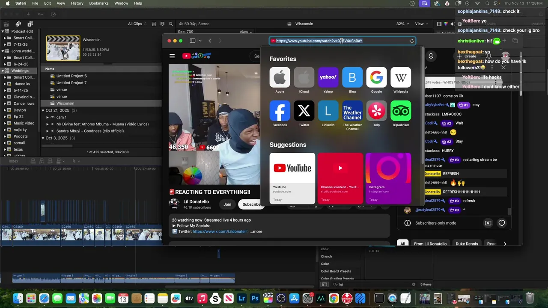Viewport: 548px width, 308px height.
Task: Click YouTube voice search microphone
Action: coord(431,56)
